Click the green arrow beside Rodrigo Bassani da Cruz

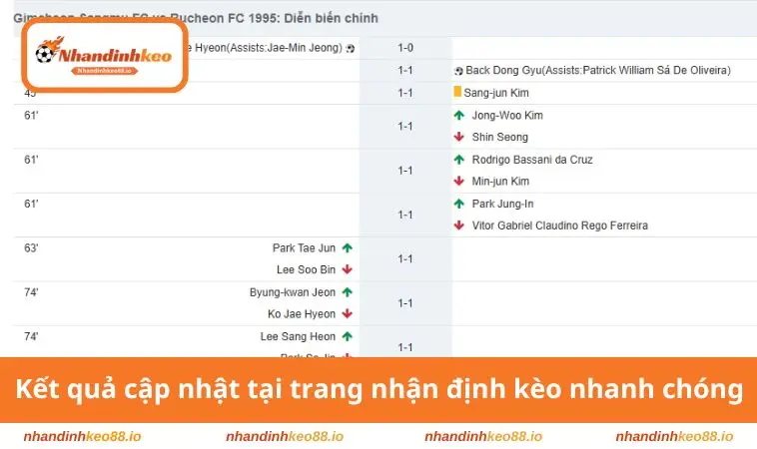tap(459, 160)
